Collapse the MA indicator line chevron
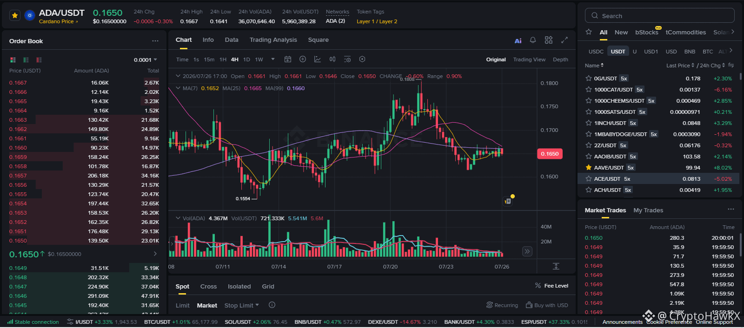744x328 pixels. click(x=178, y=88)
